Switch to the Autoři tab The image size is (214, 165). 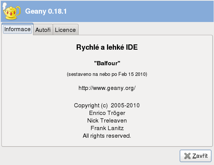coord(43,30)
